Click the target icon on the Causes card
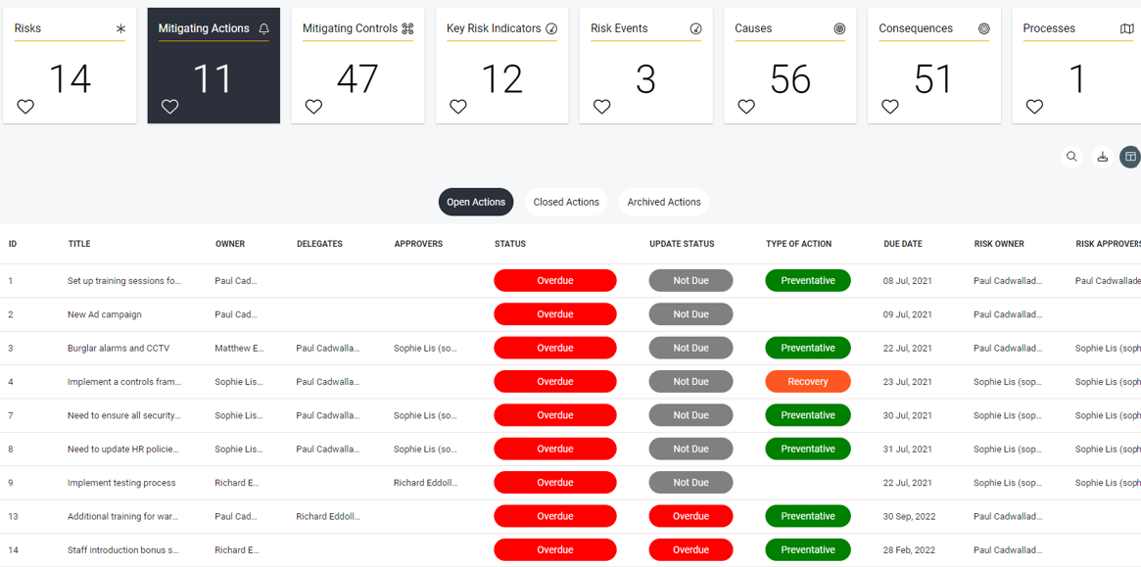 tap(840, 29)
